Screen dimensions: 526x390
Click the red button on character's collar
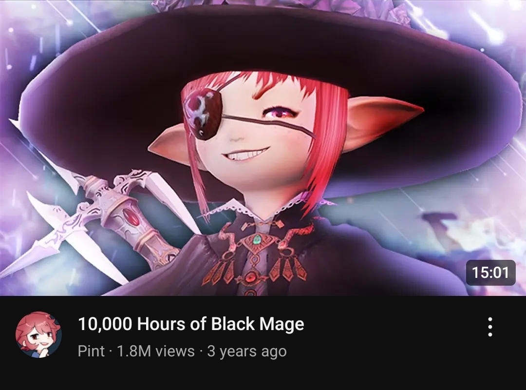(x=250, y=278)
